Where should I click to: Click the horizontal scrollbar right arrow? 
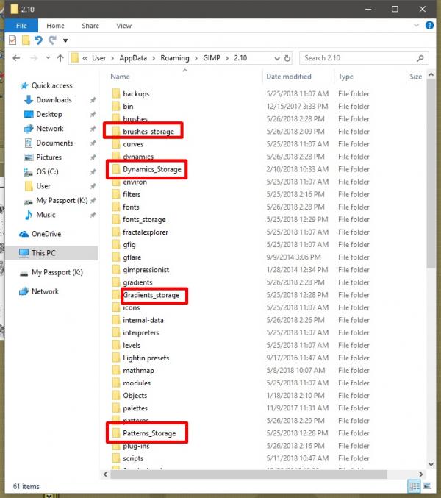coord(420,474)
